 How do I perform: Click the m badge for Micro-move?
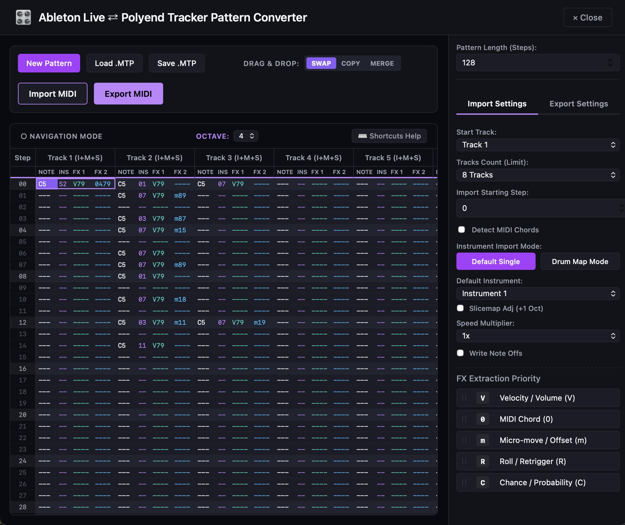483,440
